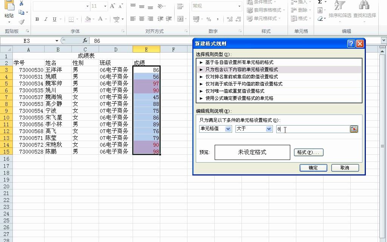Click the AutoSum Σ icon
The height and width of the screenshot is (242, 387).
click(319, 3)
